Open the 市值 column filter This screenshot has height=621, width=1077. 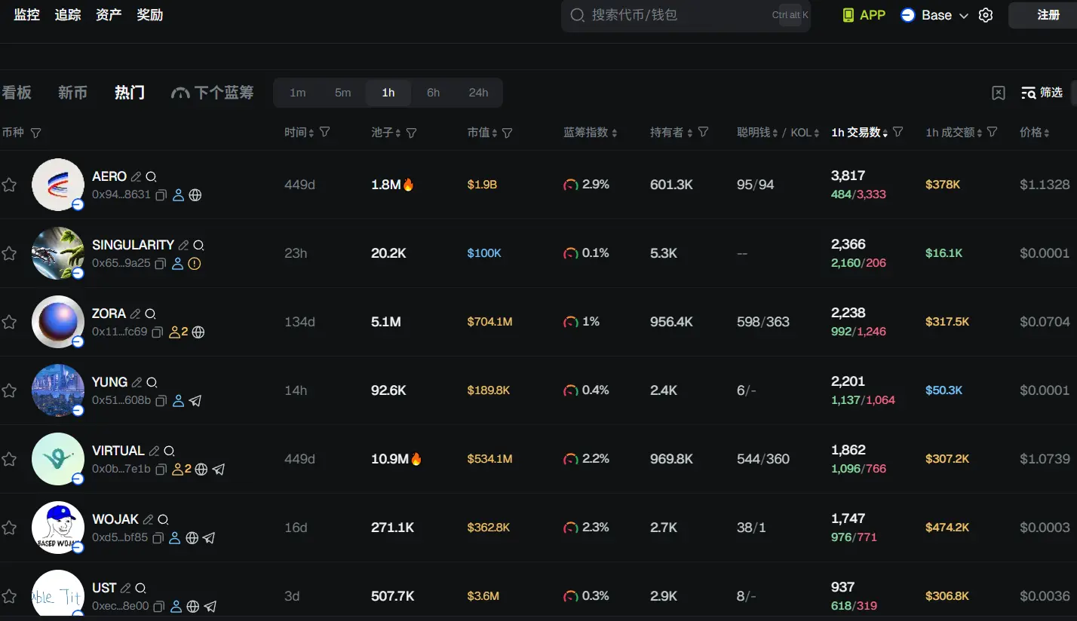[x=508, y=133]
